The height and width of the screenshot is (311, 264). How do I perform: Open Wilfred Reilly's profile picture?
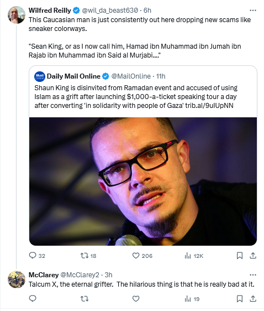17,15
